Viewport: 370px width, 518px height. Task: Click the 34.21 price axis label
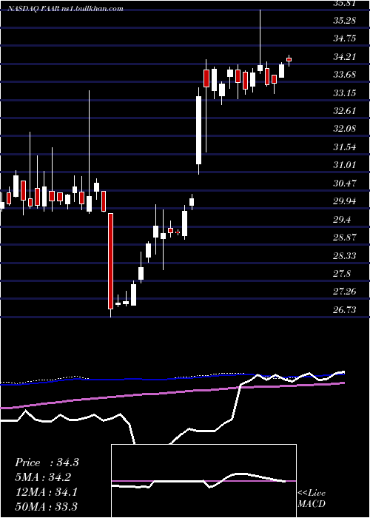pyautogui.click(x=344, y=57)
